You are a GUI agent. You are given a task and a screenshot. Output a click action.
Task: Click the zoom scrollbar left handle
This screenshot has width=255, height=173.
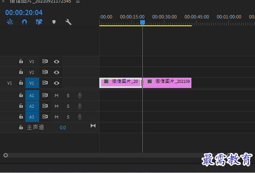tap(6, 155)
